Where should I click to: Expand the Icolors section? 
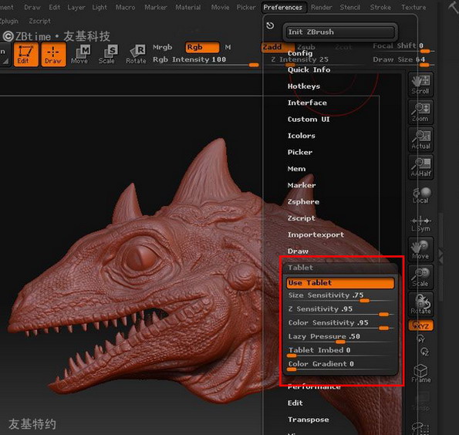pos(301,136)
